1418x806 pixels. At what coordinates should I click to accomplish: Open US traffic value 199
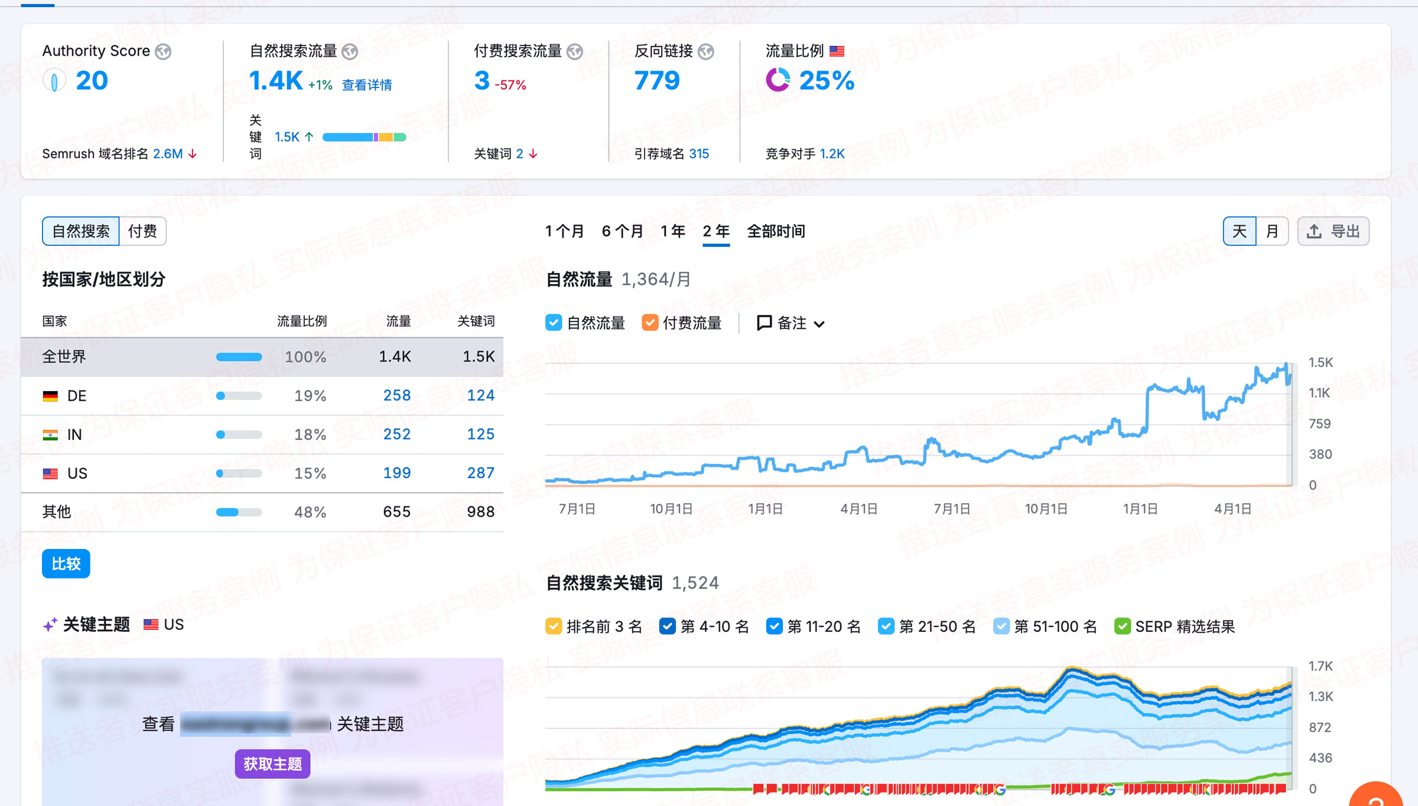coord(397,473)
